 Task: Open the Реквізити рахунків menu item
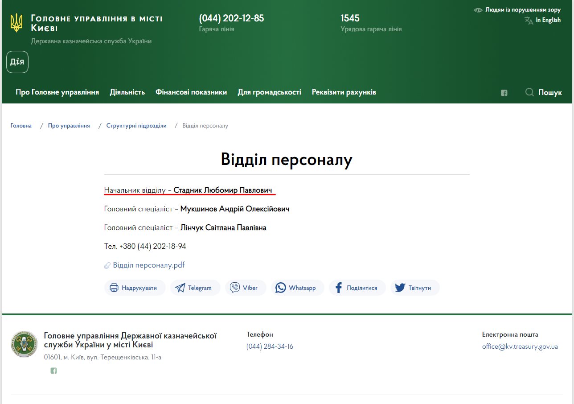[x=344, y=92]
